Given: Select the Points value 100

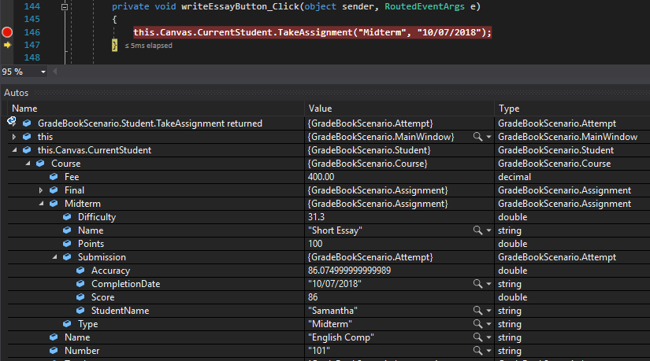Looking at the screenshot, I should (x=315, y=244).
